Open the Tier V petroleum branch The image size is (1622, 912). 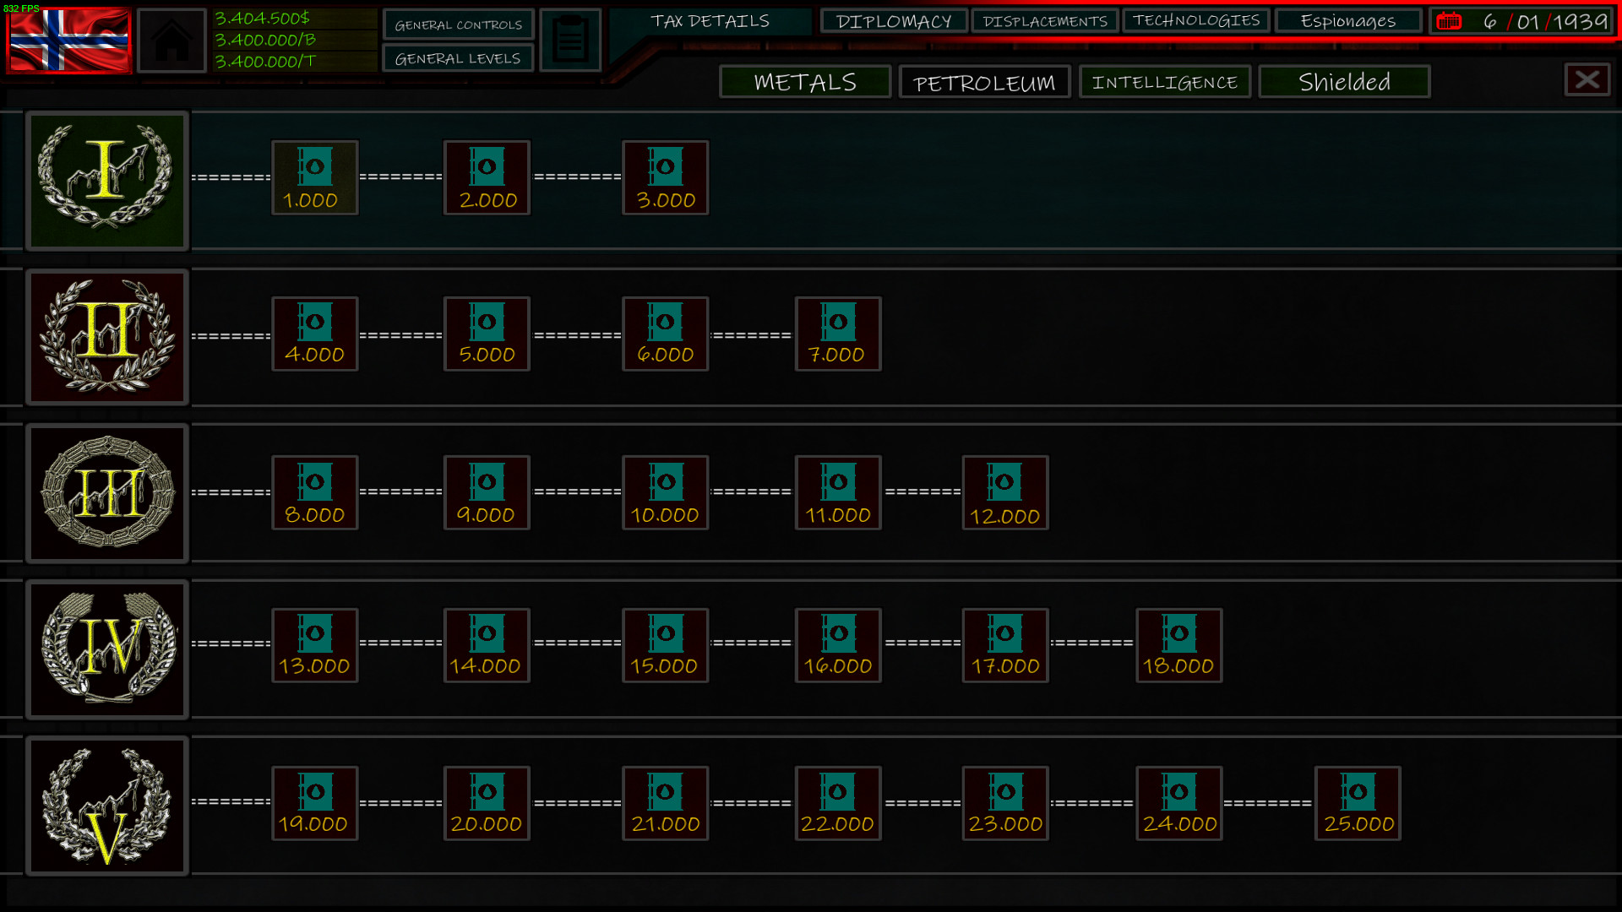tap(107, 806)
